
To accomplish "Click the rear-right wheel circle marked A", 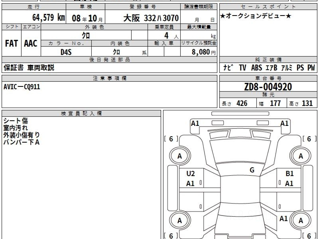I will [x=301, y=221].
